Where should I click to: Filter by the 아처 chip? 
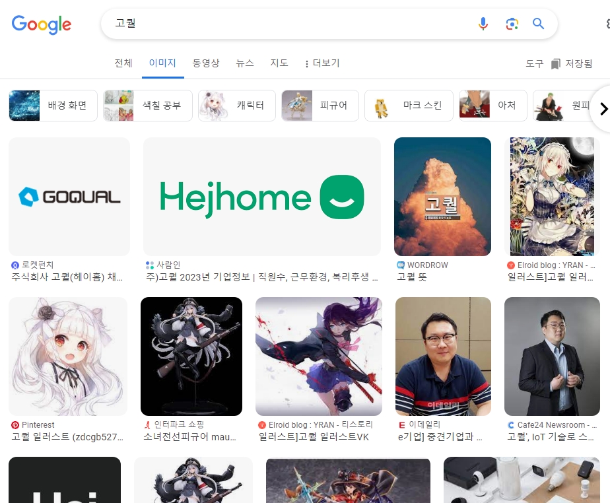click(x=493, y=106)
